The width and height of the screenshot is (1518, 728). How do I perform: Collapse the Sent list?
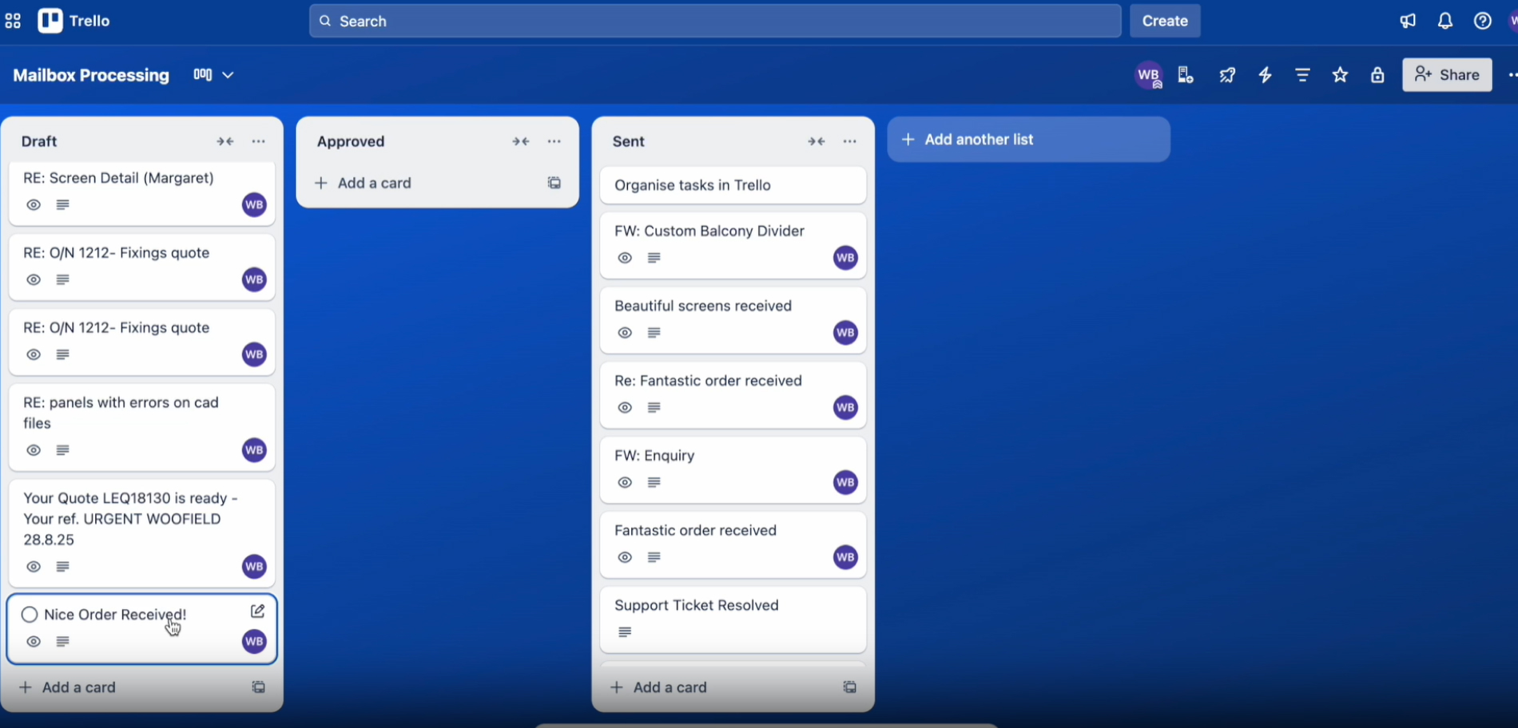[x=816, y=140]
